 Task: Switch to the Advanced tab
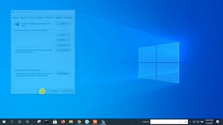68,18
